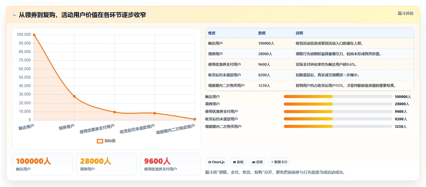Click the lightning icon beside the card title

(14, 15)
